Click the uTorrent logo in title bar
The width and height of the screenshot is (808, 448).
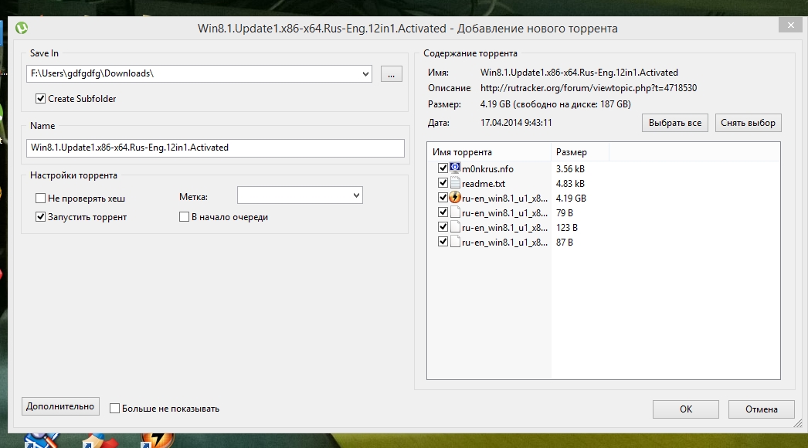(22, 28)
